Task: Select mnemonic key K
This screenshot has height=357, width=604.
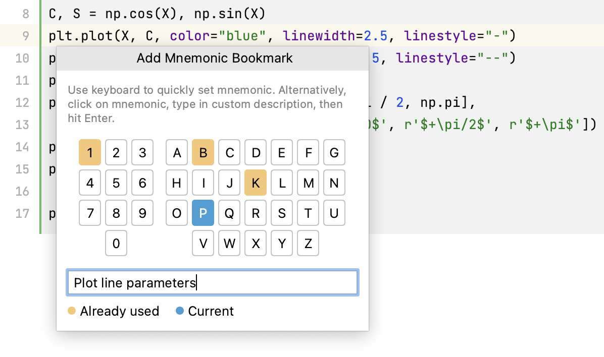Action: 256,183
